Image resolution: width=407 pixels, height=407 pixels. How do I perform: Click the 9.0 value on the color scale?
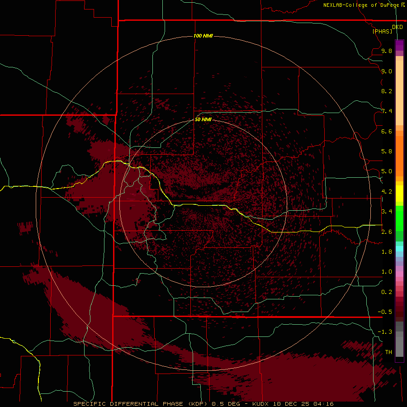pos(387,71)
